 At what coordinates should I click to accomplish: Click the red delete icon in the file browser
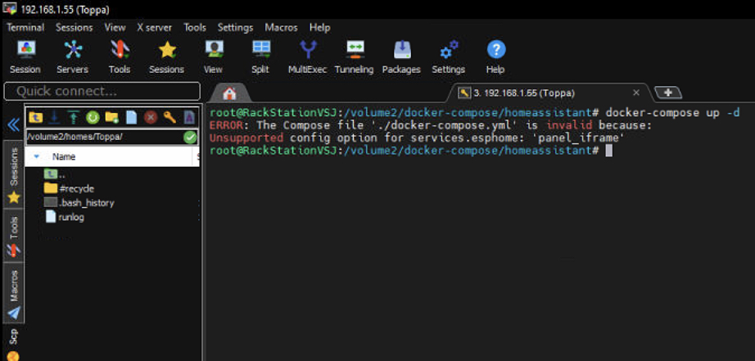151,117
